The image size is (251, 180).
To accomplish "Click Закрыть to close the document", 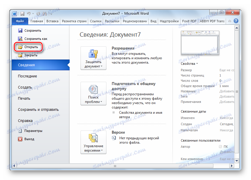I will click(x=28, y=55).
